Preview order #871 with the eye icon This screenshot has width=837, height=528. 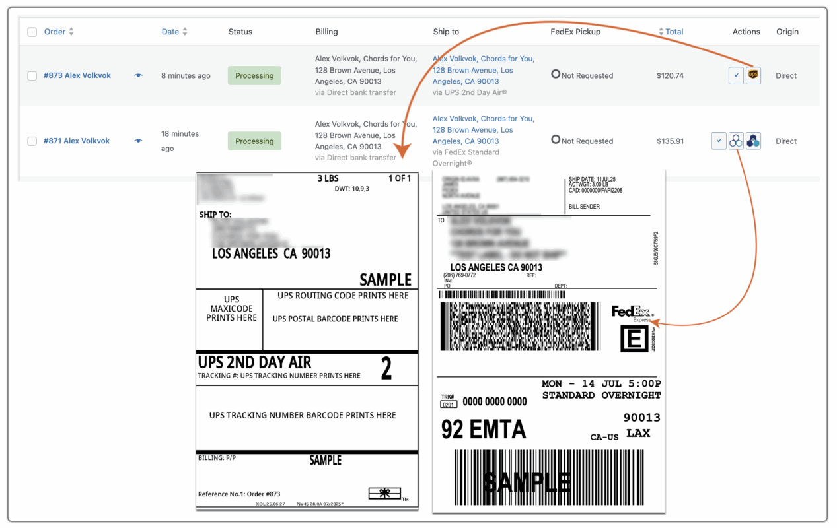[138, 141]
